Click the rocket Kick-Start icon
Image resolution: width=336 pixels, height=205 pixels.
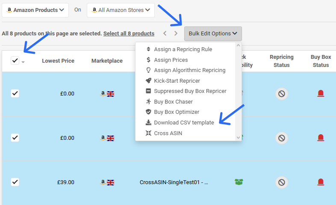pyautogui.click(x=148, y=81)
